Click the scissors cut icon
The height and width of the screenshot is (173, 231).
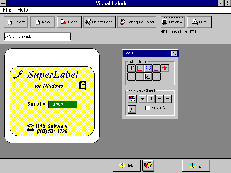coord(132,110)
